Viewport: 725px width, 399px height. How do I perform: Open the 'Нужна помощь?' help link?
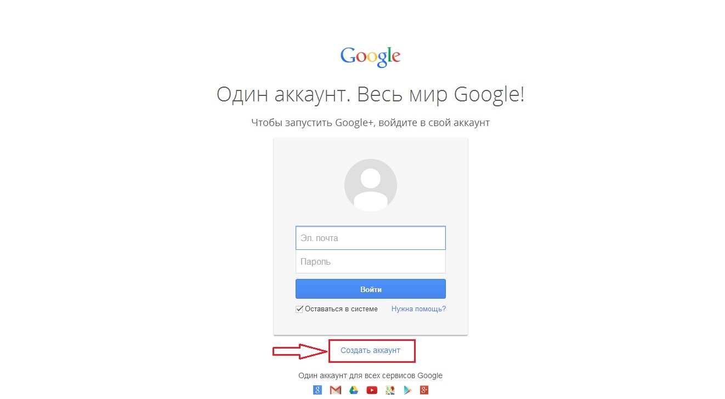[418, 309]
